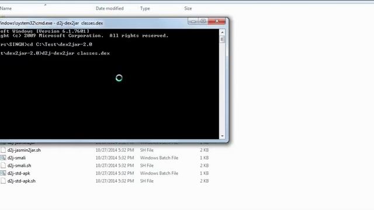
Task: Select file name d2j-smali.sh
Action: (x=19, y=166)
